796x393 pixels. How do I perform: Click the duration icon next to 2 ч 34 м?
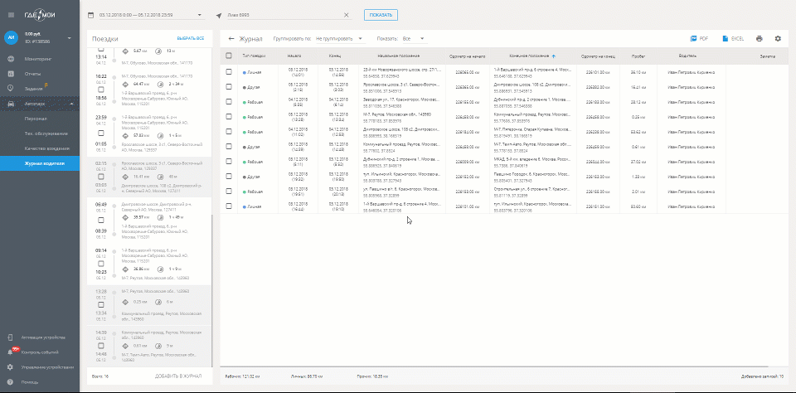point(160,83)
